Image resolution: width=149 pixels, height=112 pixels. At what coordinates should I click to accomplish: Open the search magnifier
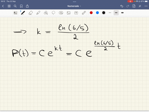coord(15,6)
